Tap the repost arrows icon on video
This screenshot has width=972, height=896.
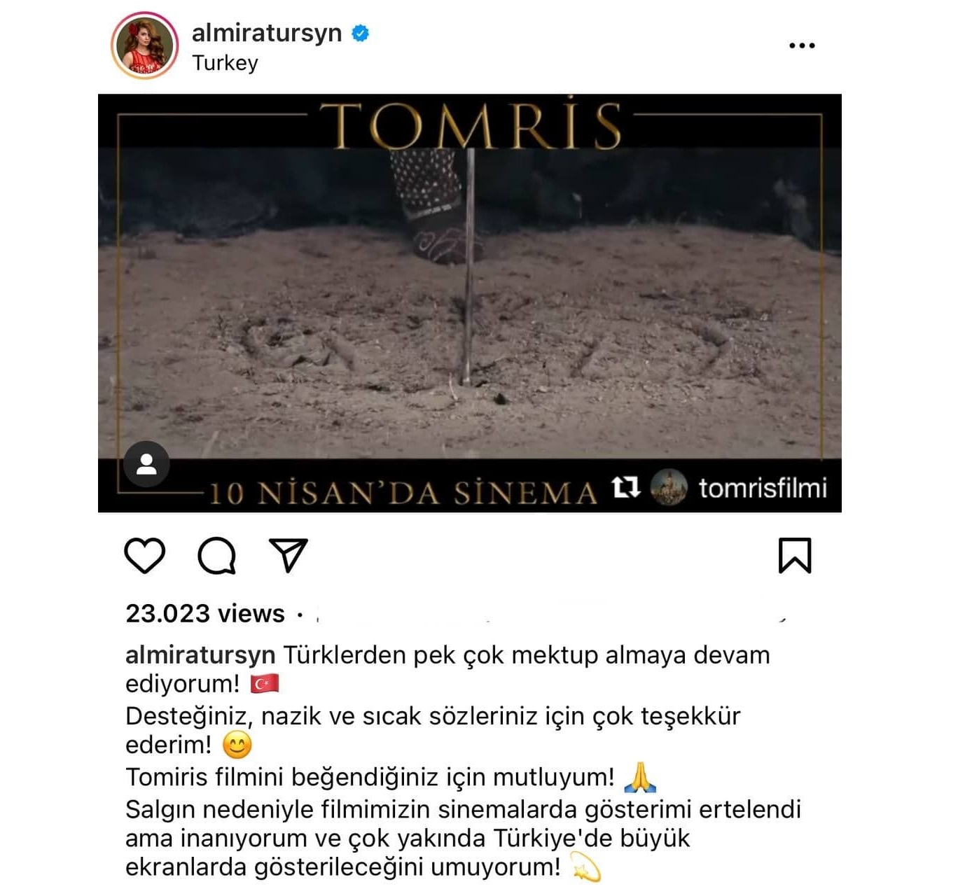(625, 486)
